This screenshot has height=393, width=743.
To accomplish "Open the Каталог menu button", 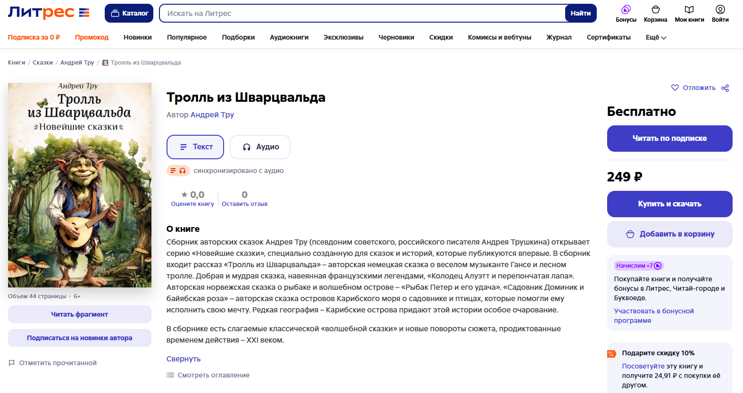I will 129,13.
